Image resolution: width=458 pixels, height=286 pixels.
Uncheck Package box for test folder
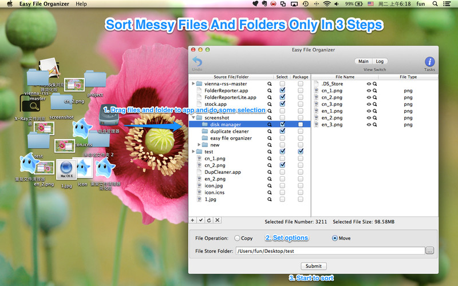301,152
